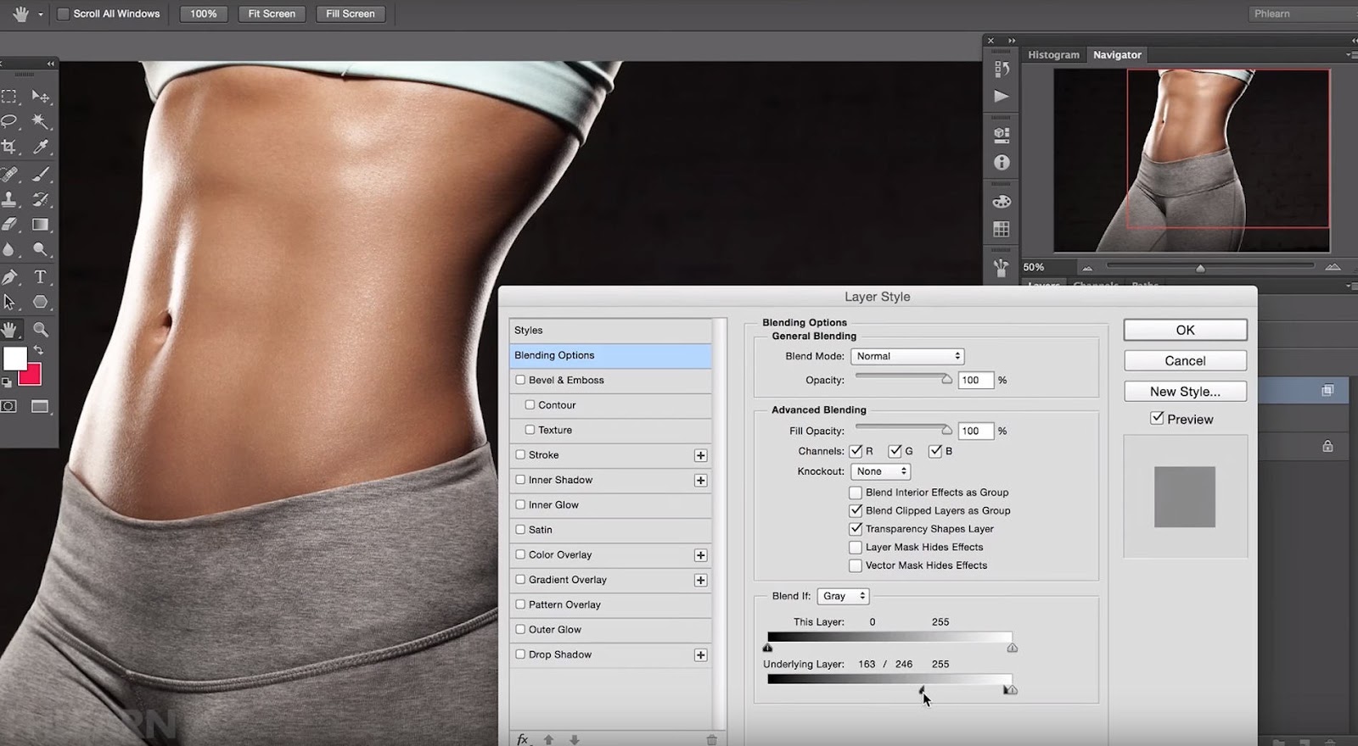Select the Brush tool
This screenshot has height=746, width=1358.
tap(40, 175)
